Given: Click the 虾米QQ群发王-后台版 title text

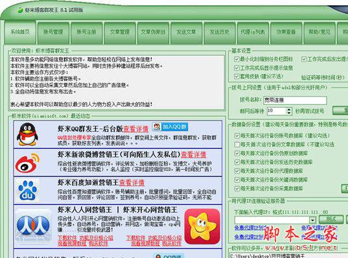Looking at the screenshot, I should coord(90,129).
